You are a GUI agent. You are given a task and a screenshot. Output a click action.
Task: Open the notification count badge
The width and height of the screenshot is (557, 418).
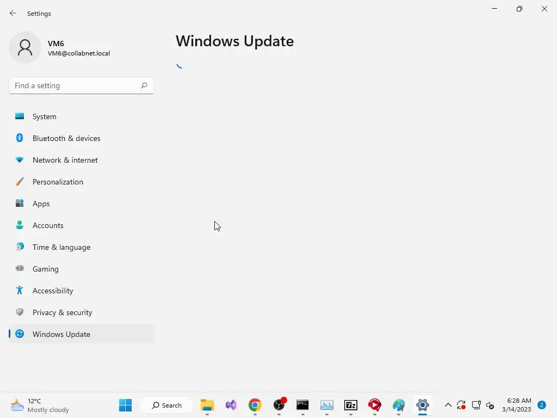(542, 405)
